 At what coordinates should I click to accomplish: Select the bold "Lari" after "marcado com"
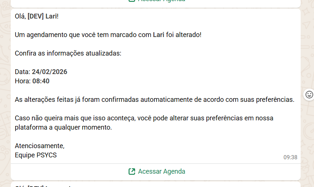(158, 35)
